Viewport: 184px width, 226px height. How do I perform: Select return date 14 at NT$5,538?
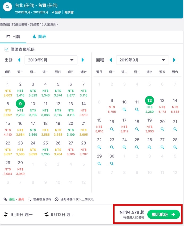click(175, 106)
